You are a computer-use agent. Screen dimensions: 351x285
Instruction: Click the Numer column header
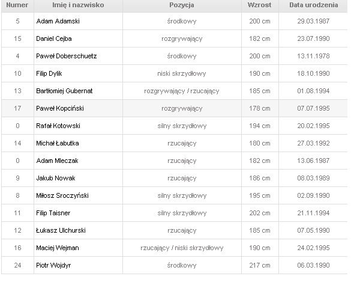point(17,5)
